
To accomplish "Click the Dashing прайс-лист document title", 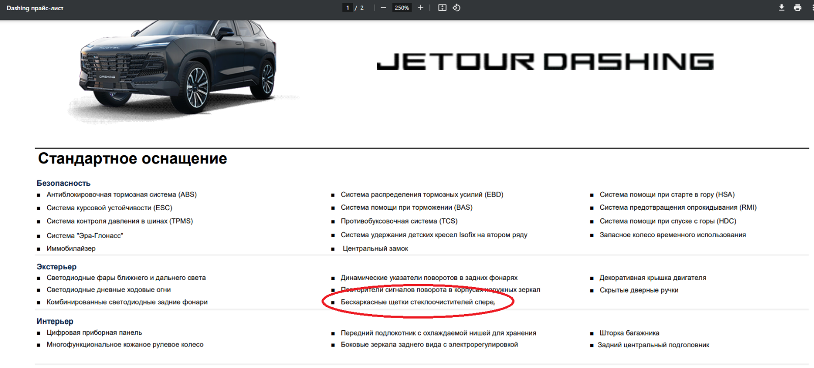I will point(35,8).
